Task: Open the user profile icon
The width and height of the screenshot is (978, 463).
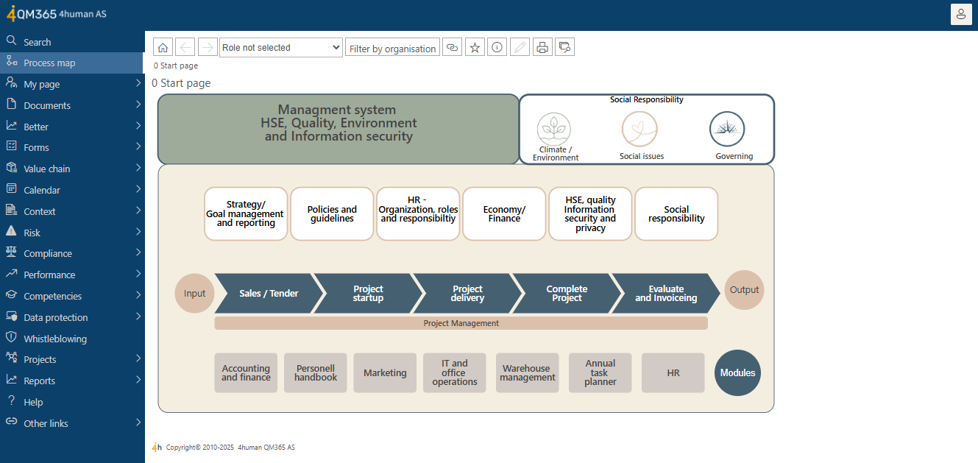Action: (x=961, y=14)
